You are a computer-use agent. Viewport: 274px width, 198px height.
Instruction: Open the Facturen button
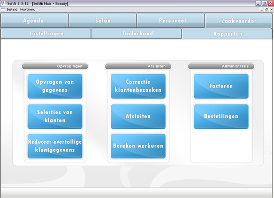pyautogui.click(x=221, y=86)
